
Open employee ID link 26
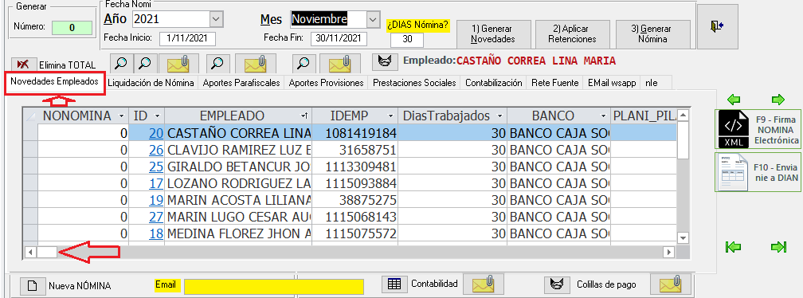[156, 150]
